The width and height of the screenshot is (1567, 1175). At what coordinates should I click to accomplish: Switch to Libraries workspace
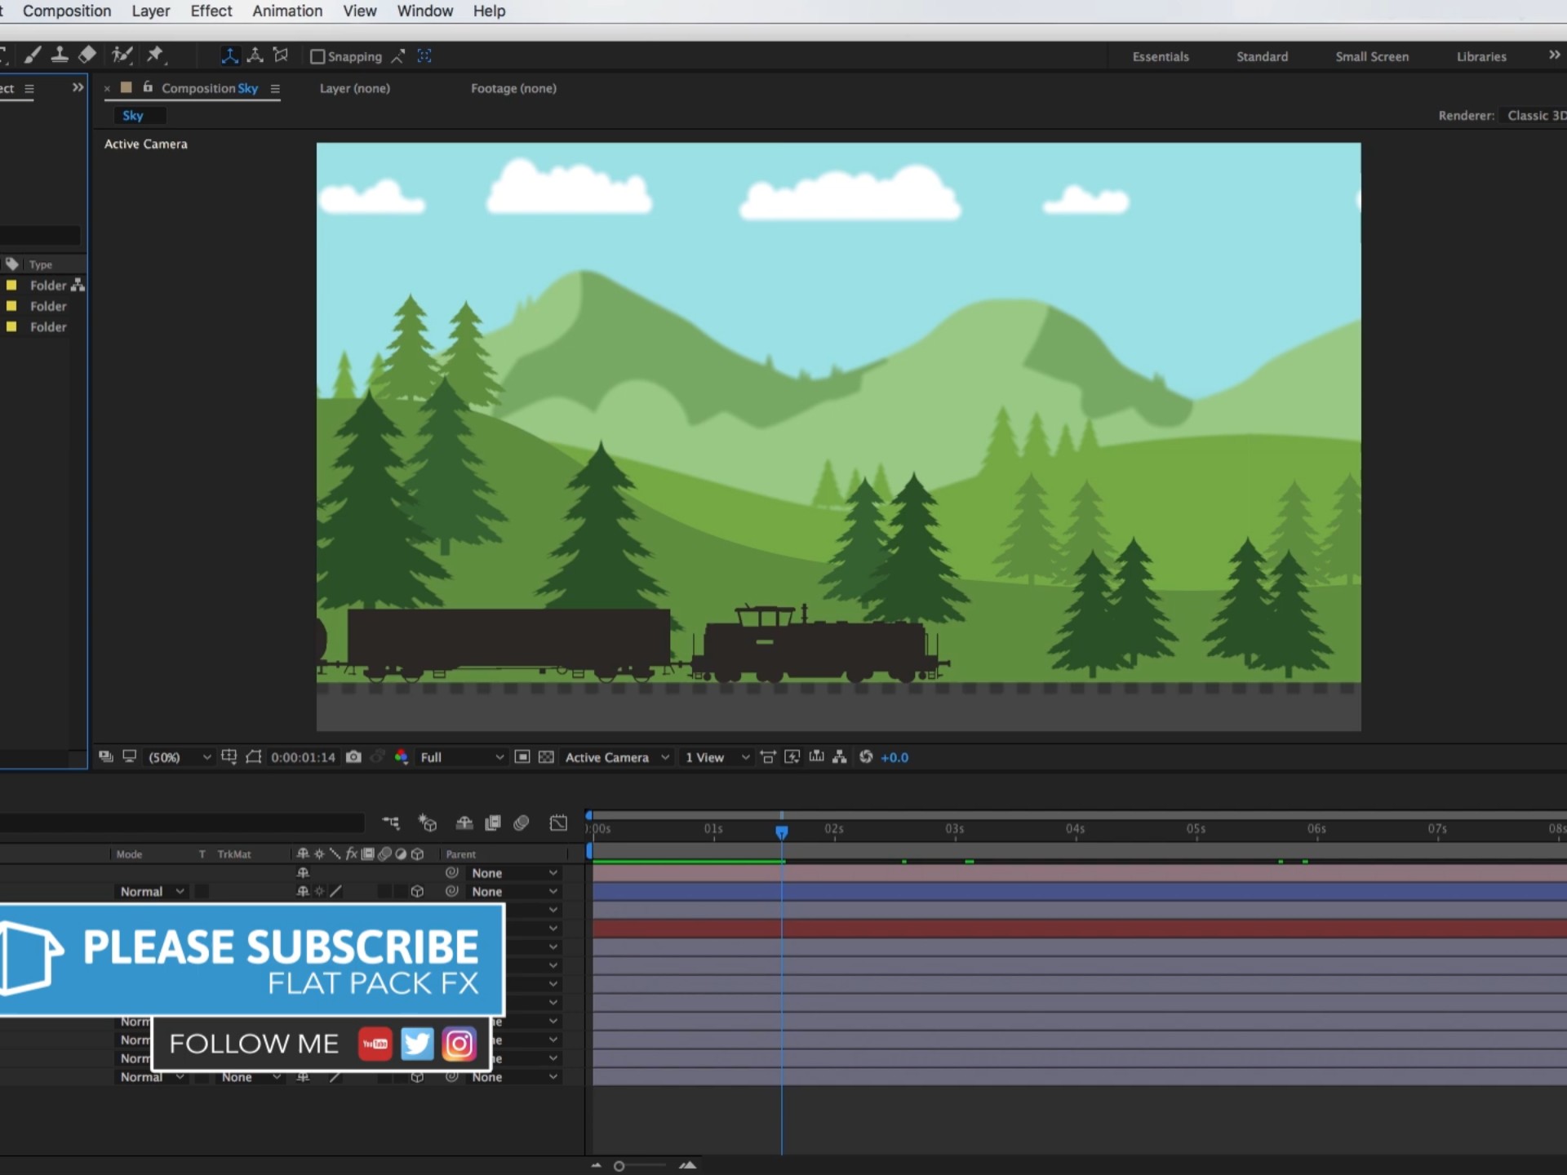tap(1481, 56)
